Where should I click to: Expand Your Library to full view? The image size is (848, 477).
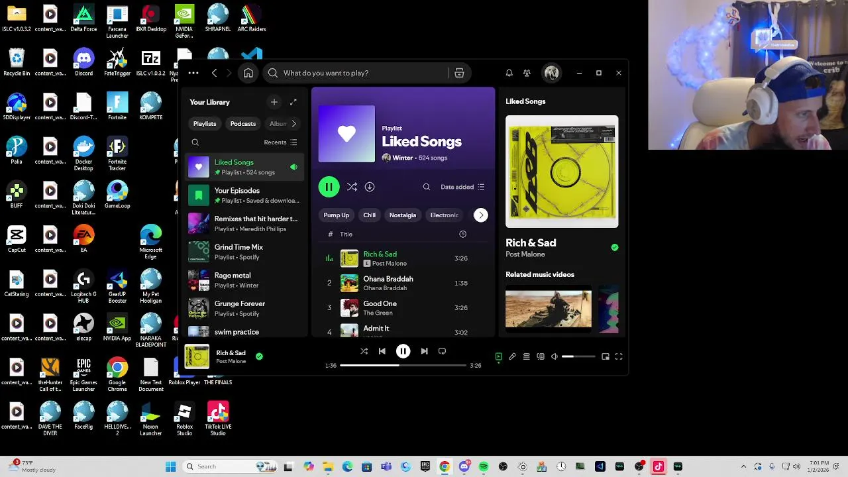click(x=293, y=102)
